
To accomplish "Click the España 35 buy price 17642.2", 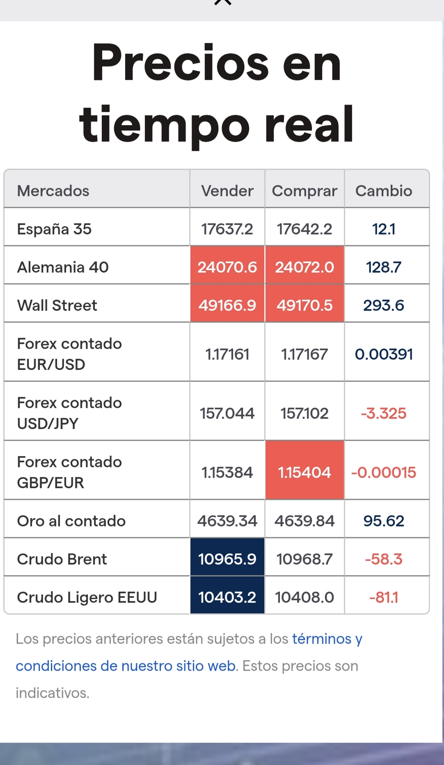I will 304,229.
